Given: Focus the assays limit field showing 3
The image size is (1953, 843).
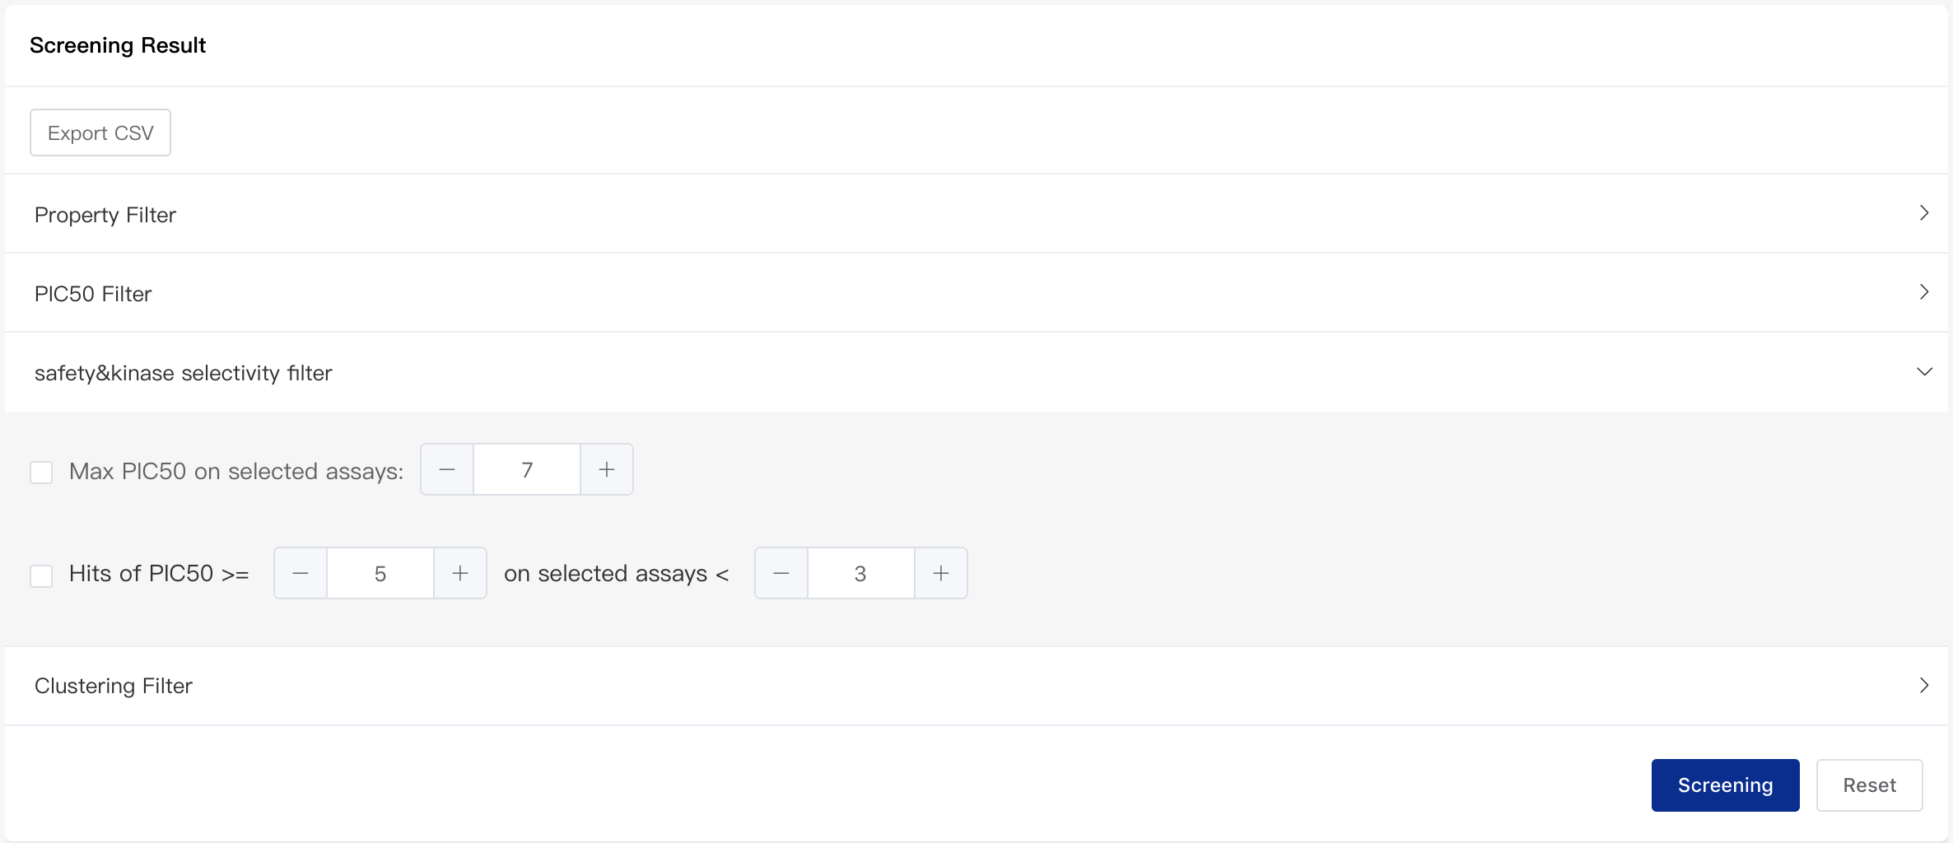Looking at the screenshot, I should tap(860, 573).
